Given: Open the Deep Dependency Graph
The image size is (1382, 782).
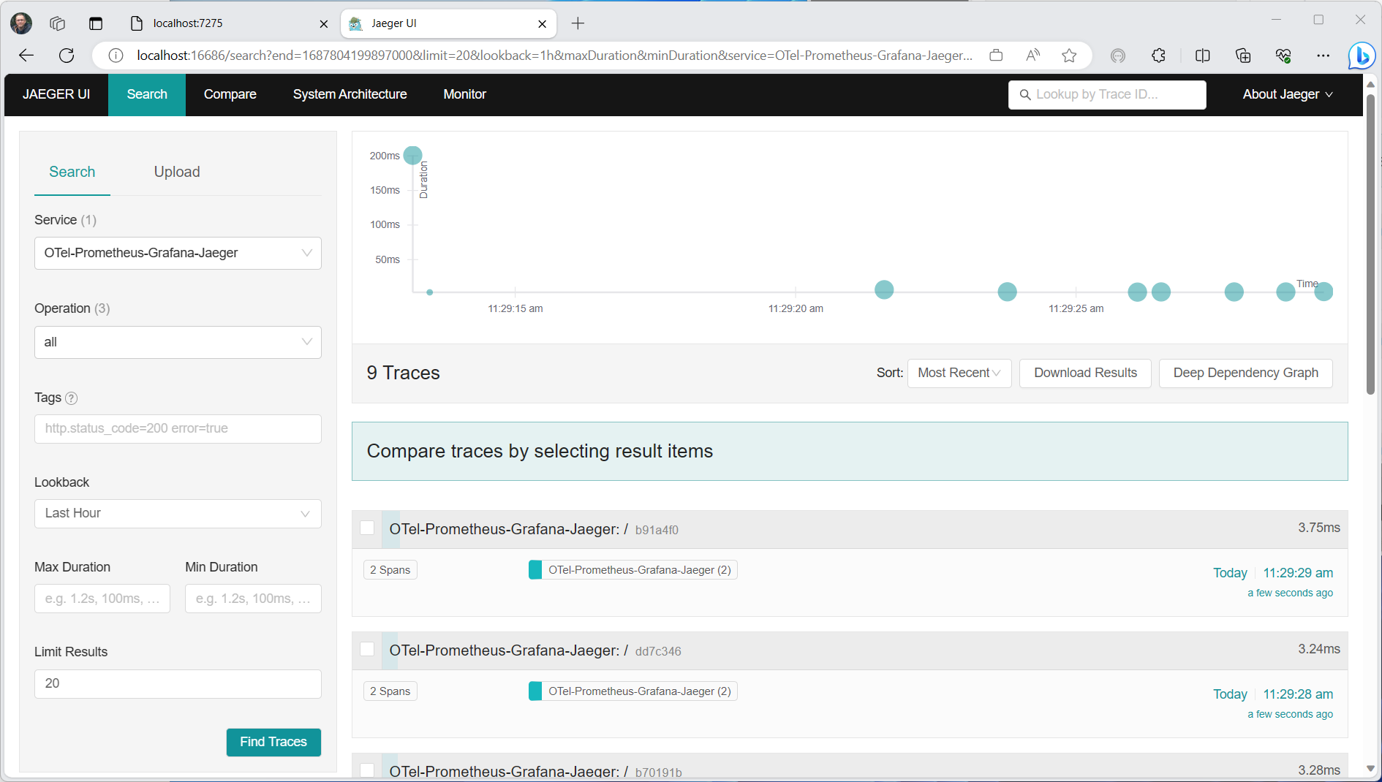Looking at the screenshot, I should click(x=1245, y=373).
